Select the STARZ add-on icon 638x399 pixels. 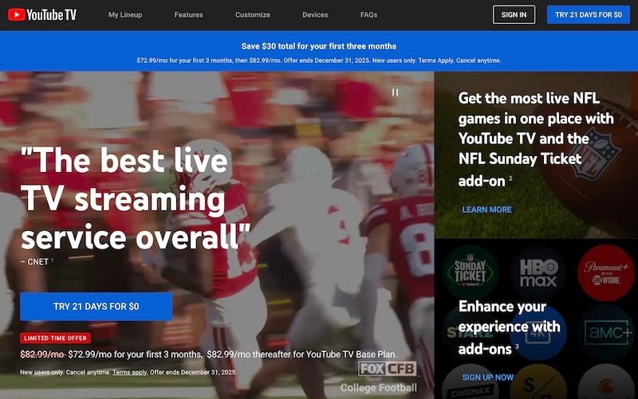(470, 332)
